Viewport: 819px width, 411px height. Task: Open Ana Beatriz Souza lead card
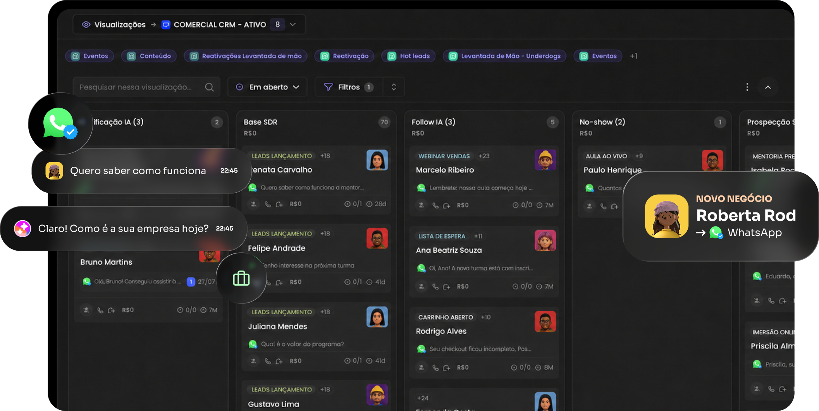(484, 262)
